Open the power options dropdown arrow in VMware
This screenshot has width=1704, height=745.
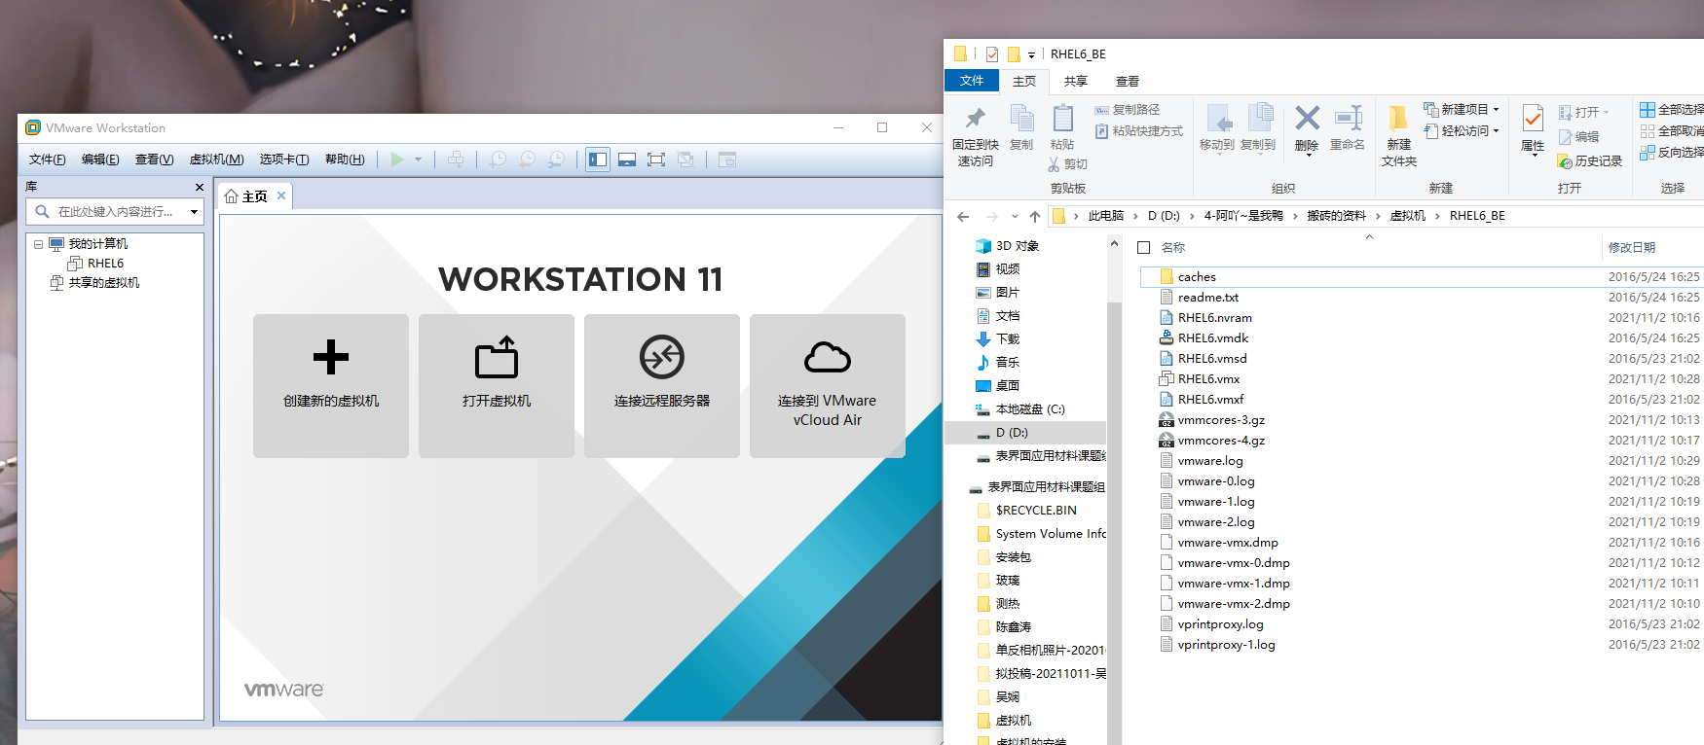pos(419,160)
